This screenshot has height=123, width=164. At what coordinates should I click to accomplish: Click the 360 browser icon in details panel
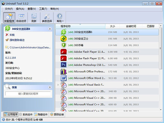point(8,28)
